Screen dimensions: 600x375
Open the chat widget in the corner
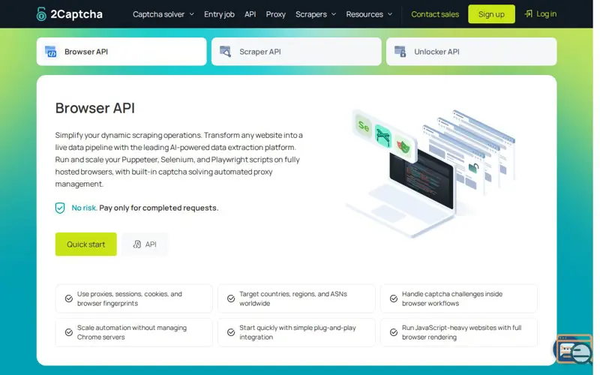pos(573,349)
